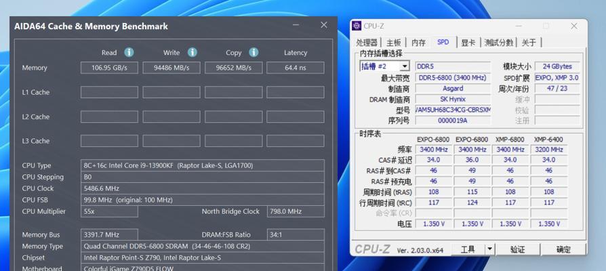Open the 工具 dropdown arrow in CPU-Z
606x271 pixels.
[489, 249]
